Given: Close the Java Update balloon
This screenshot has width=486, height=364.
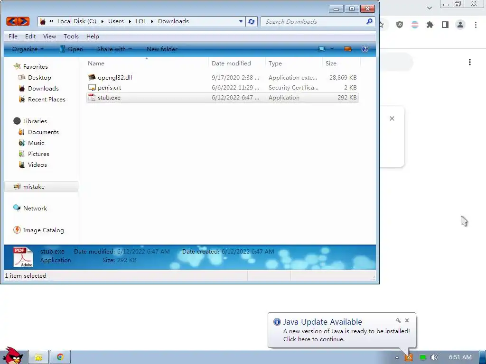Looking at the screenshot, I should (407, 320).
